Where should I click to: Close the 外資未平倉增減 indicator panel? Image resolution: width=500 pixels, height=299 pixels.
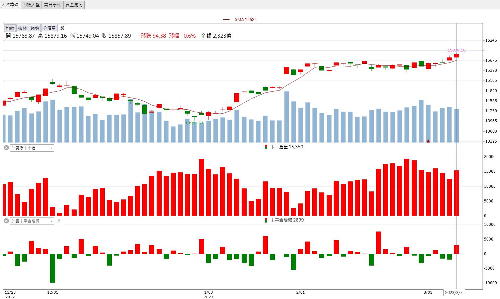(x=6, y=221)
